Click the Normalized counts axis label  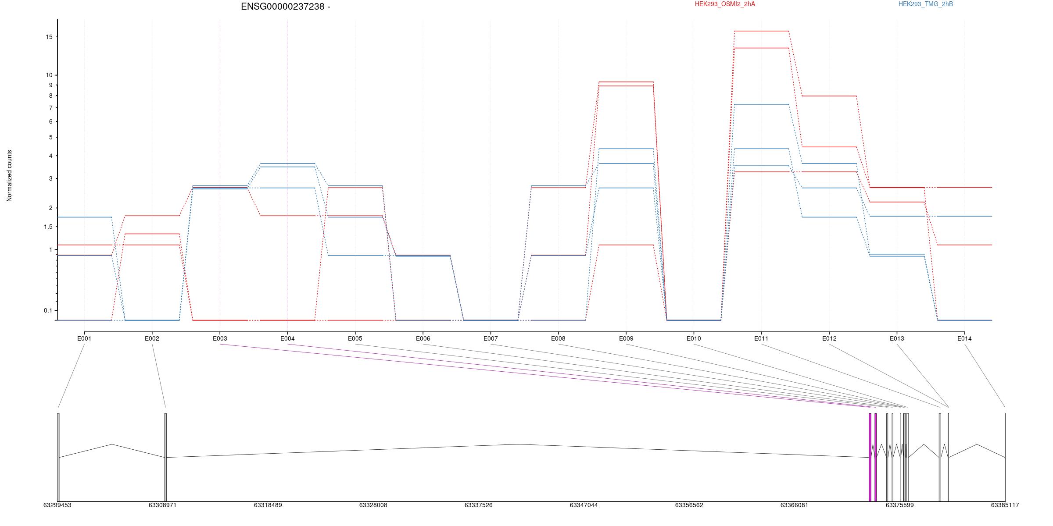[x=10, y=176]
